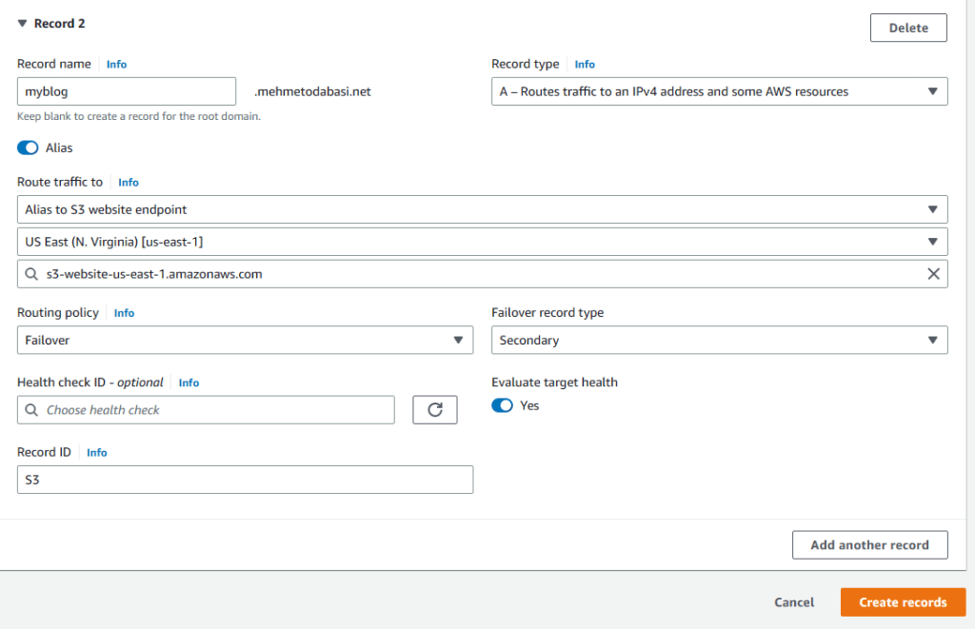Clear the S3 endpoint search field
The width and height of the screenshot is (975, 629).
(933, 274)
